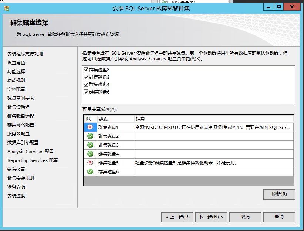Toggle the 群集磁盘4 checkbox
304x231 pixels.
[86, 85]
